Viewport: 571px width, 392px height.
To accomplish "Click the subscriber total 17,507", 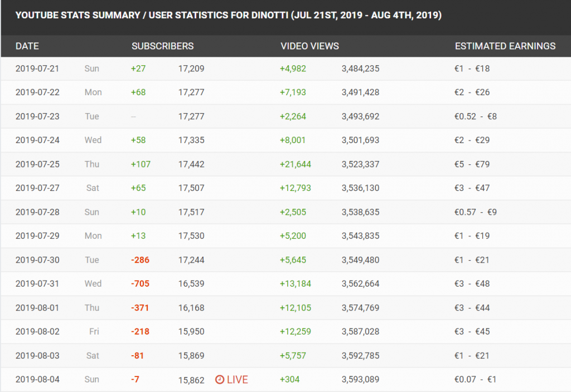I will (191, 188).
